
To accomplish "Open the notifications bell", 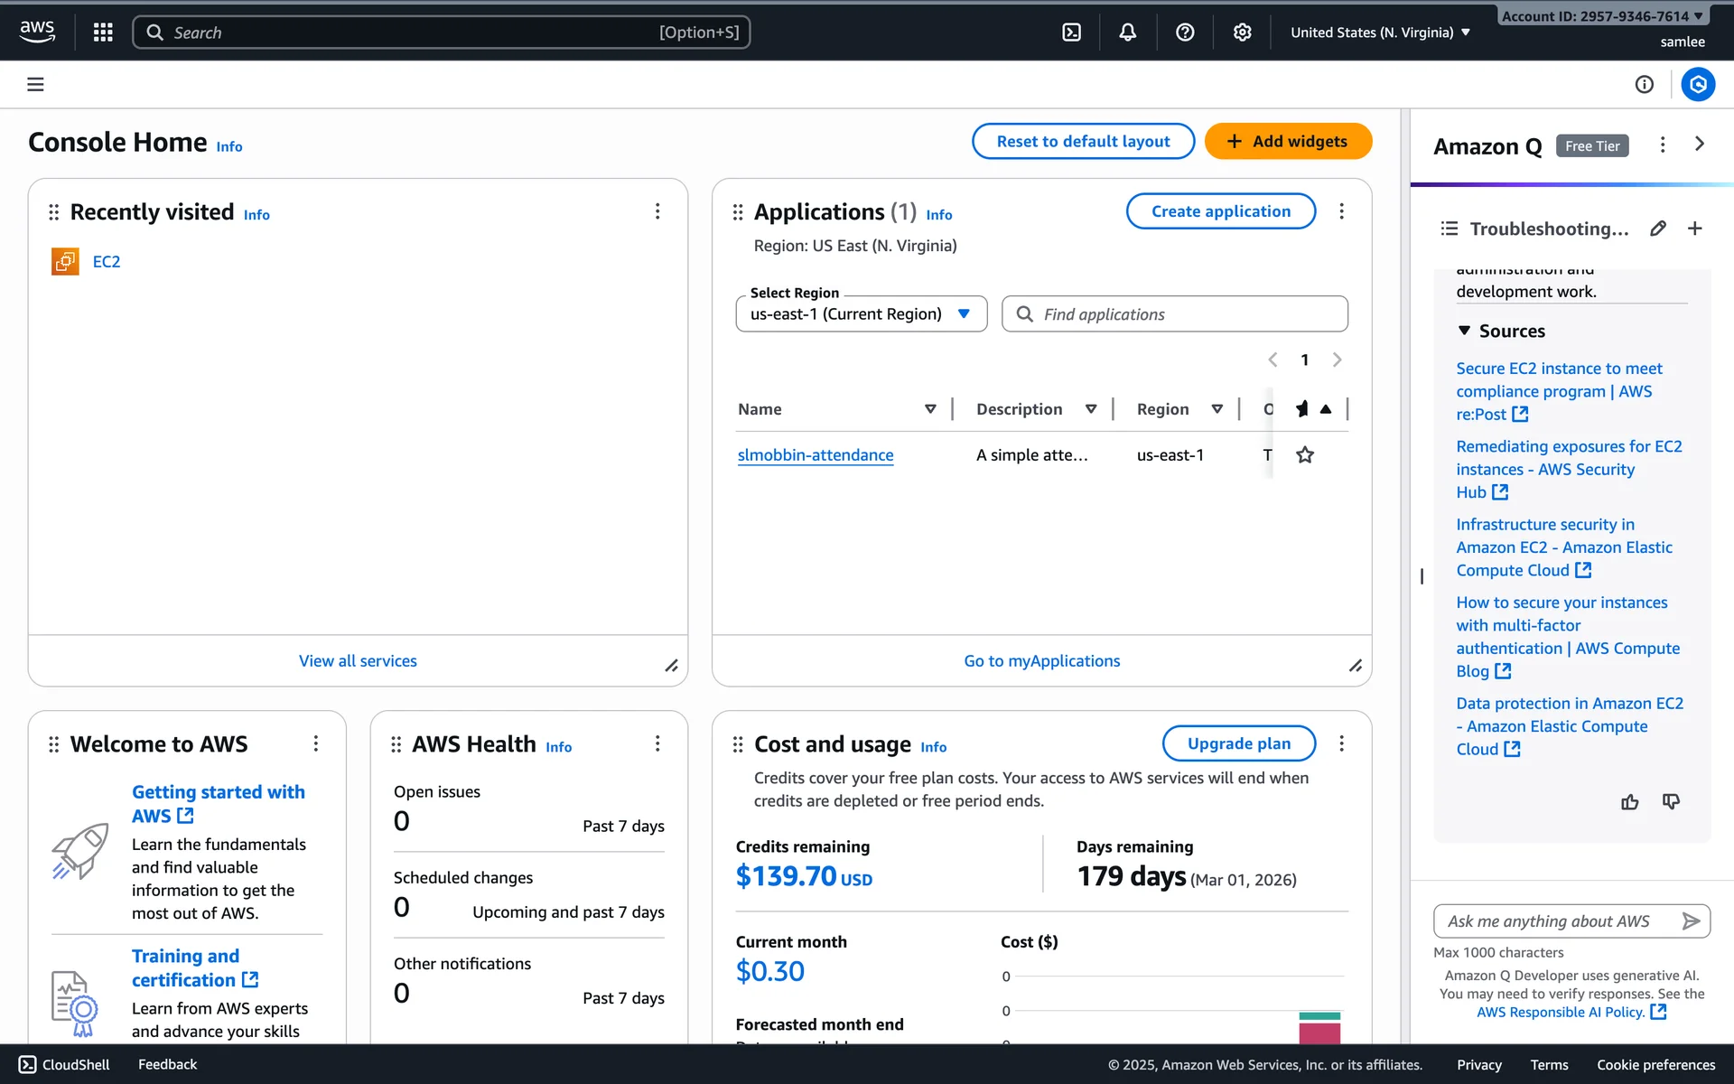I will click(x=1128, y=33).
